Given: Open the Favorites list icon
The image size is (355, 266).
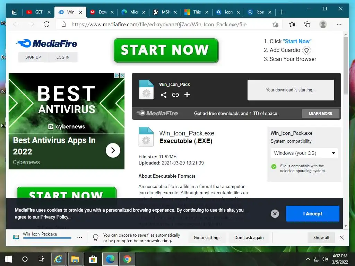Looking at the screenshot, I should point(292,24).
